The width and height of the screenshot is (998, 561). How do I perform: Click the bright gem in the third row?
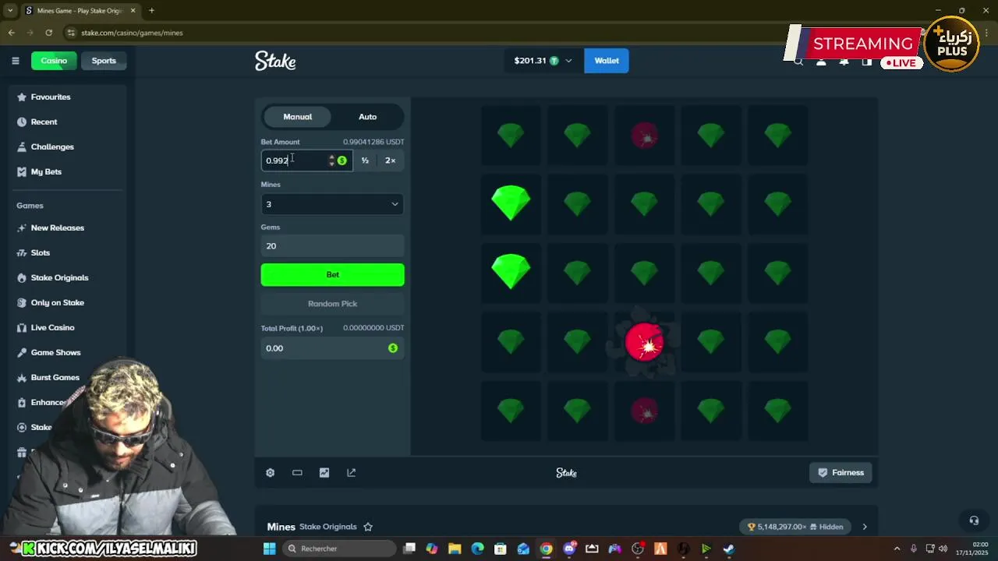(x=511, y=272)
